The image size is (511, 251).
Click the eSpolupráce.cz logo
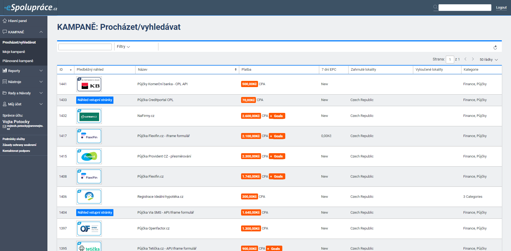pyautogui.click(x=31, y=8)
